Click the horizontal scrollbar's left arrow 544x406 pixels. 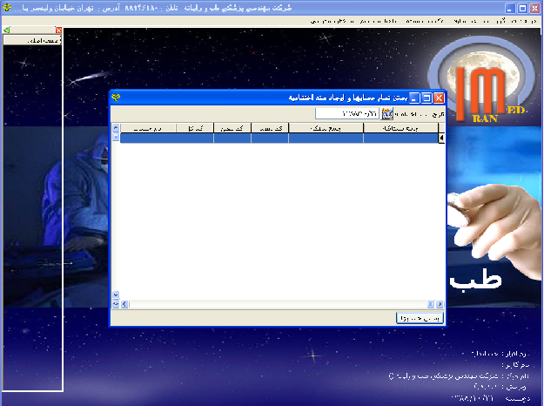click(124, 304)
